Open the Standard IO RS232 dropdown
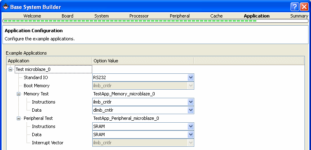This screenshot has width=311, height=150. click(x=191, y=77)
